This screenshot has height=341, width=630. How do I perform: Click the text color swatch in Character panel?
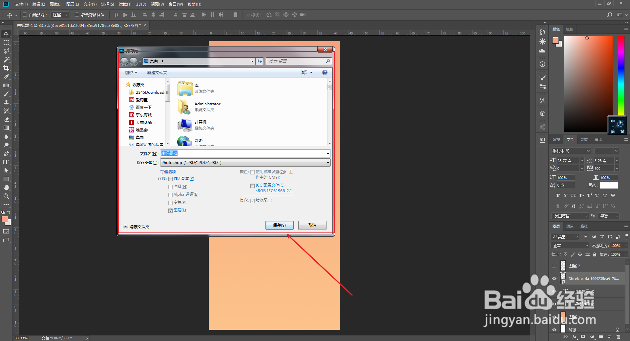pyautogui.click(x=609, y=185)
